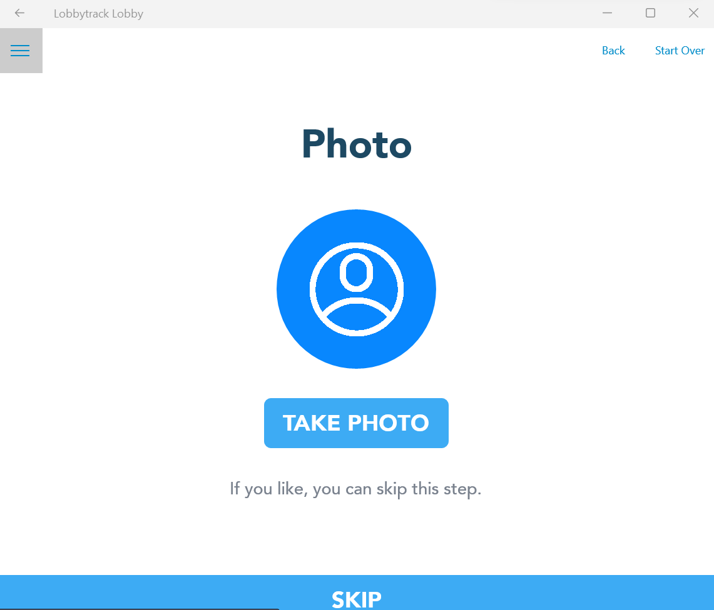The image size is (714, 610).
Task: Open the hamburger navigation menu
Action: (x=21, y=51)
